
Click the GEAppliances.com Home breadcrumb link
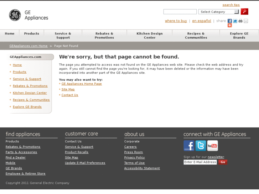click(x=29, y=46)
